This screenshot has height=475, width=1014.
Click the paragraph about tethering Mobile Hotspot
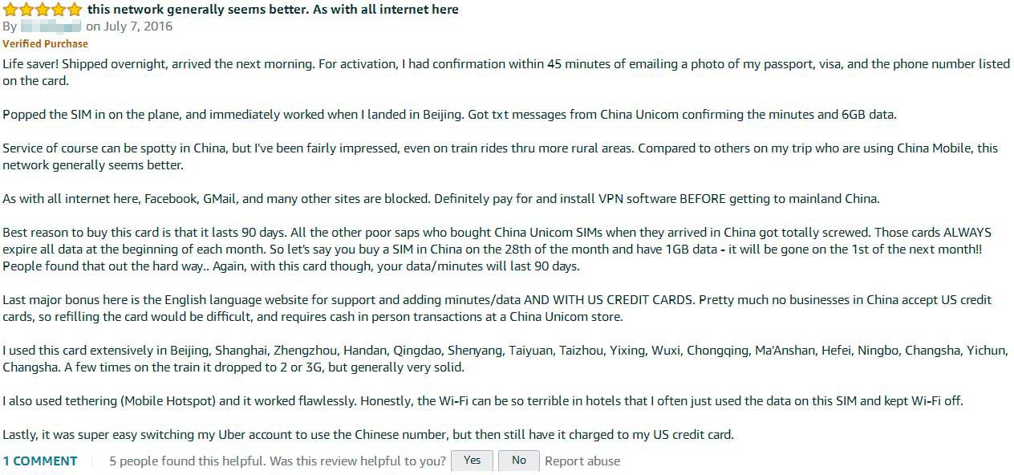[483, 401]
